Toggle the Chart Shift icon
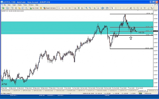Image resolution: width=159 pixels, height=99 pixels. click(x=98, y=8)
